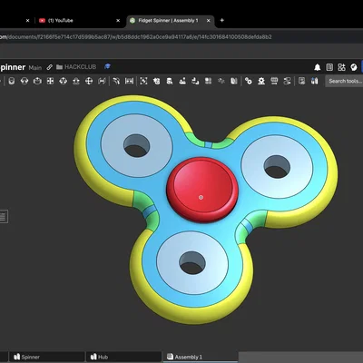
Task: Select the Fastened mate tool
Action: click(x=12, y=81)
